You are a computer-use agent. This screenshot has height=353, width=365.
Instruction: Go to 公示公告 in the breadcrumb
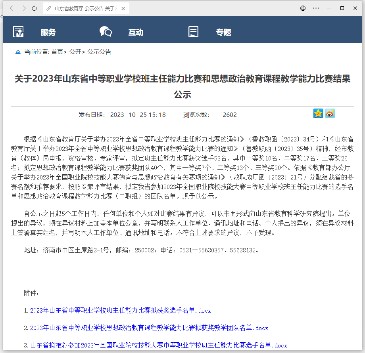click(100, 52)
